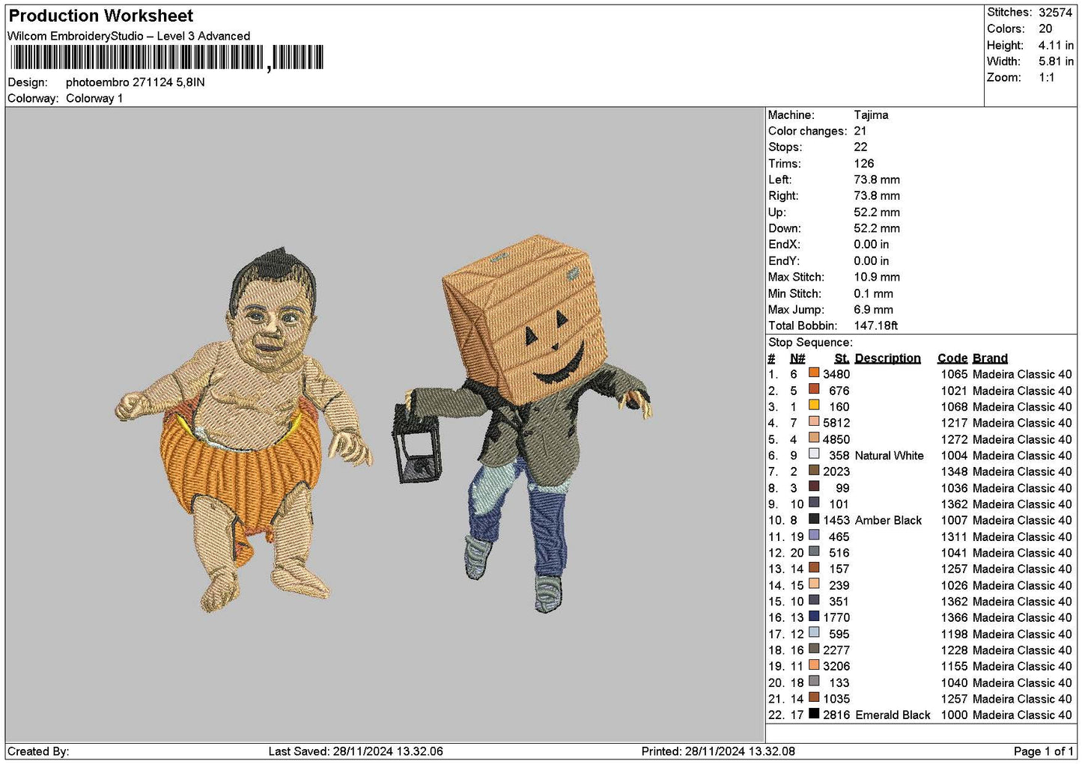1082x764 pixels.
Task: Click the Colors value '20'
Action: coord(1045,29)
